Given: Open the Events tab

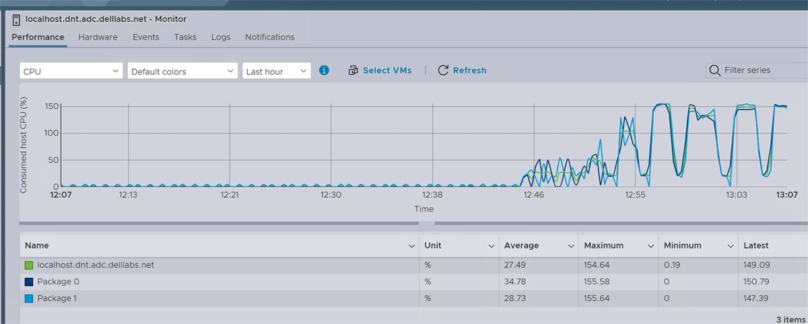Looking at the screenshot, I should pyautogui.click(x=146, y=37).
